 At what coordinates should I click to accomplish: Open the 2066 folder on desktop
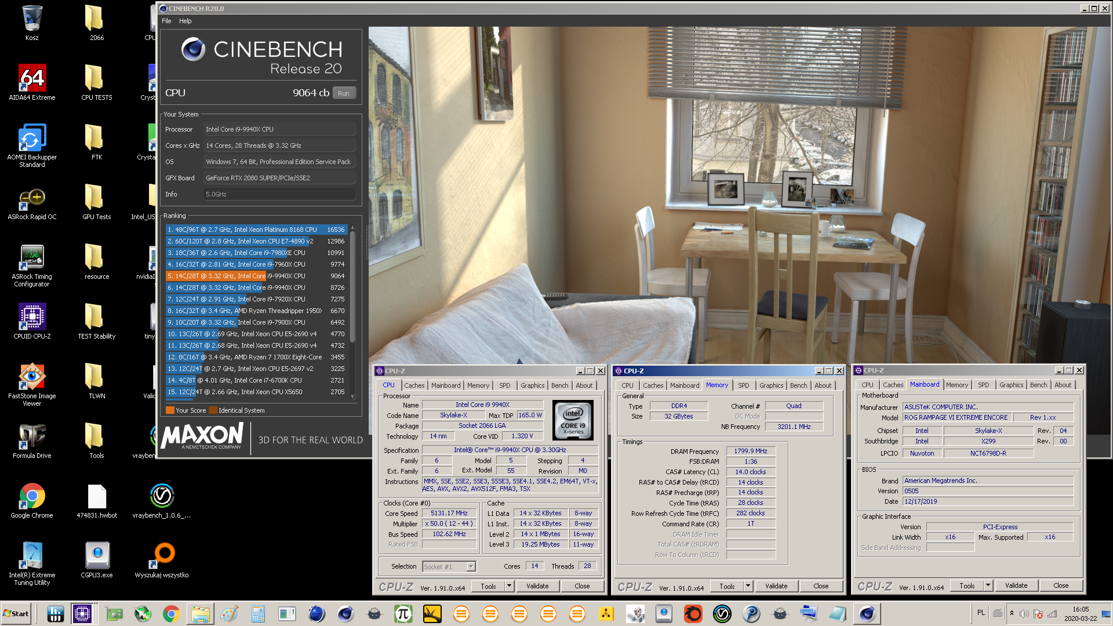coord(97,23)
